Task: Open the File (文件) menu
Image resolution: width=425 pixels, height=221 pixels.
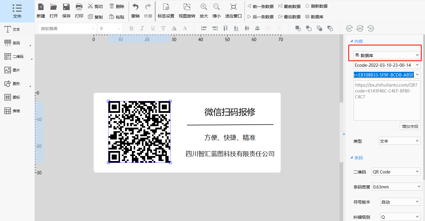Action: pos(17,11)
